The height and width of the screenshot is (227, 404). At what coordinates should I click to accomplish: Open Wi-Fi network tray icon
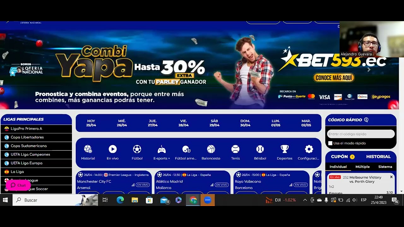348,200
